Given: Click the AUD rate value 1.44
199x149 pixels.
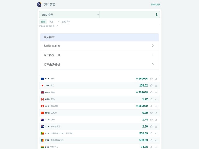Looking at the screenshot, I should coord(145,120).
